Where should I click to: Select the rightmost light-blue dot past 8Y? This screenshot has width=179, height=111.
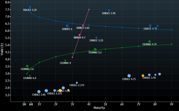pos(160,74)
